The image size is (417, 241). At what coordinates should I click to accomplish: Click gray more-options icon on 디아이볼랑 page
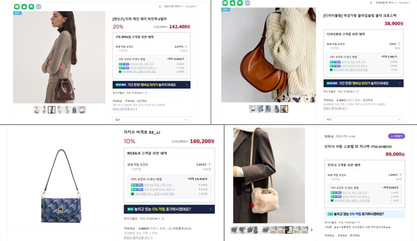(x=247, y=3)
